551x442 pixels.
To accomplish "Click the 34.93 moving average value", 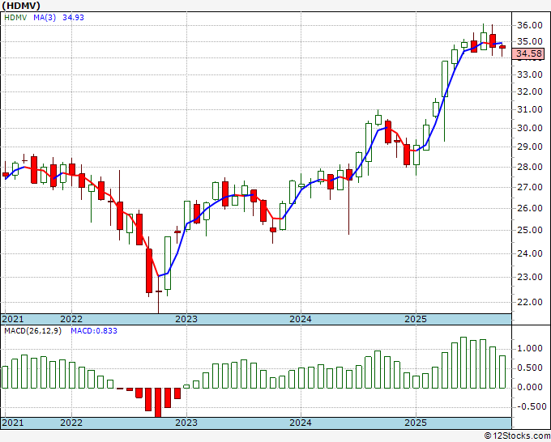I will tap(73, 18).
